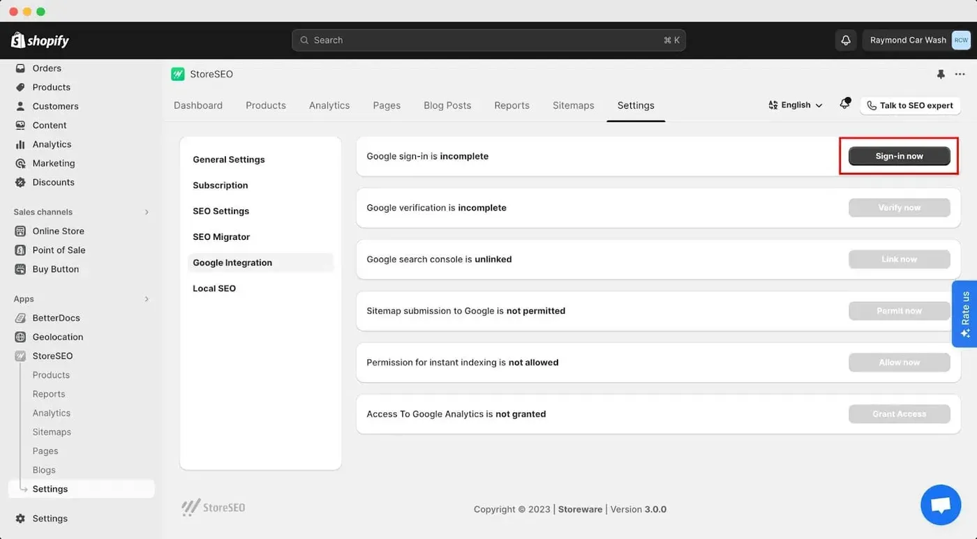Click the Marketing target icon
The width and height of the screenshot is (977, 539).
[20, 163]
